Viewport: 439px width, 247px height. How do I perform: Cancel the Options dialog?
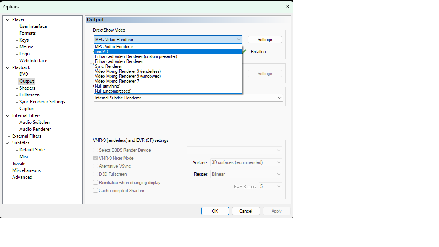(245, 211)
